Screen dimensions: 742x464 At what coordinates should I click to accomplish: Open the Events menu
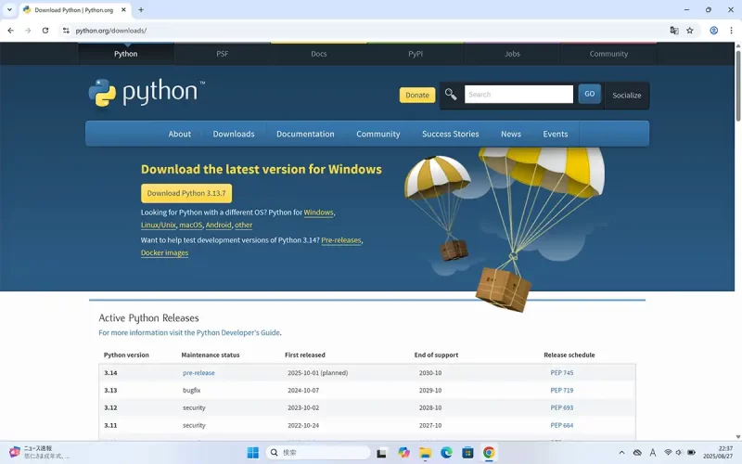click(x=556, y=134)
